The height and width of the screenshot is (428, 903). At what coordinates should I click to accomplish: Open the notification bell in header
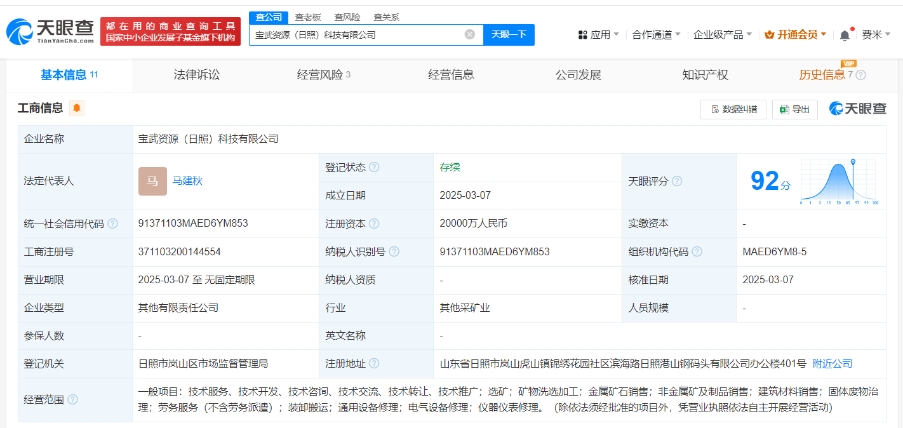coord(844,35)
